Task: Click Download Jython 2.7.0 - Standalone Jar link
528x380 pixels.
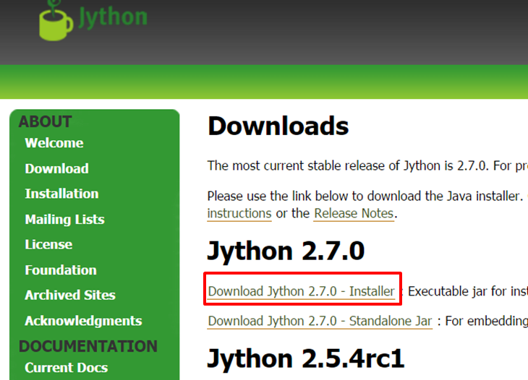Action: tap(320, 321)
